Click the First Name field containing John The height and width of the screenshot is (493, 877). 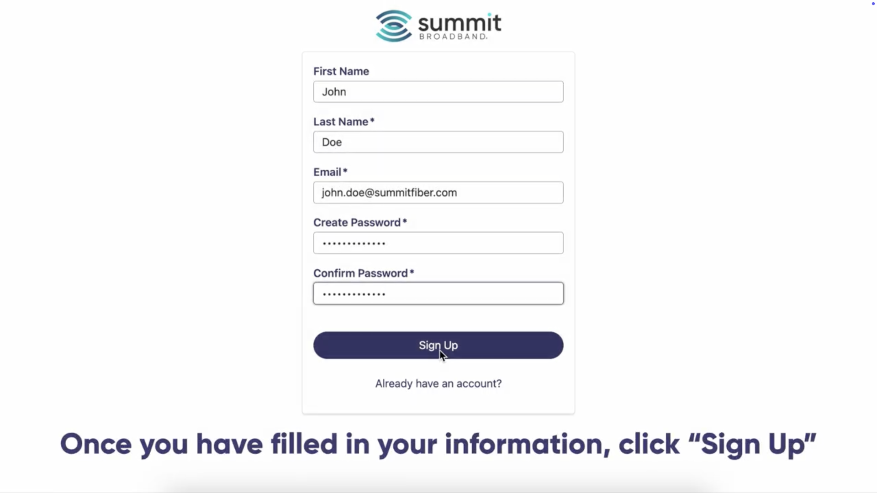click(438, 92)
